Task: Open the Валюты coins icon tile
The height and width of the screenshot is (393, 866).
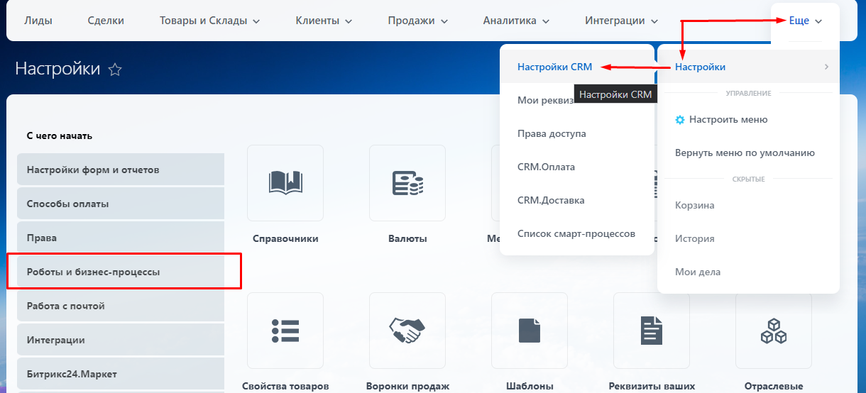Action: pos(407,183)
